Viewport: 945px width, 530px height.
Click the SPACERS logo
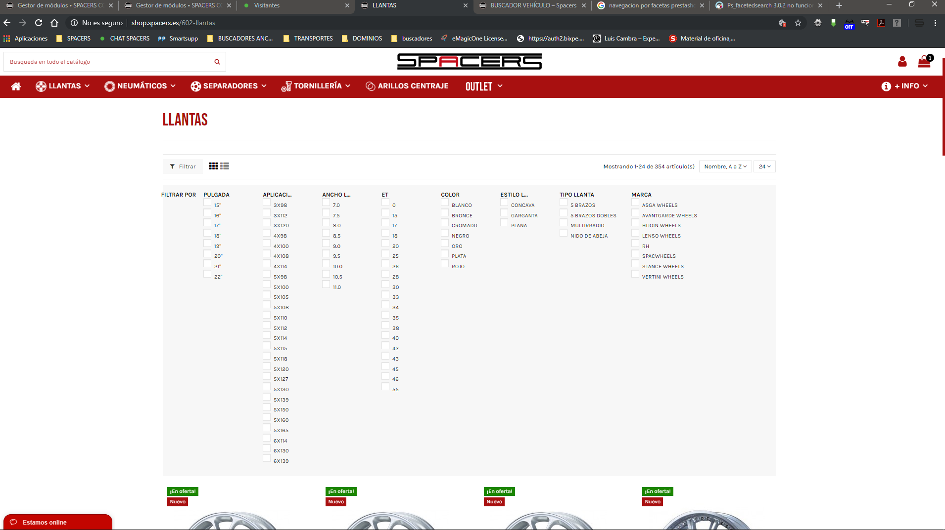click(x=470, y=62)
